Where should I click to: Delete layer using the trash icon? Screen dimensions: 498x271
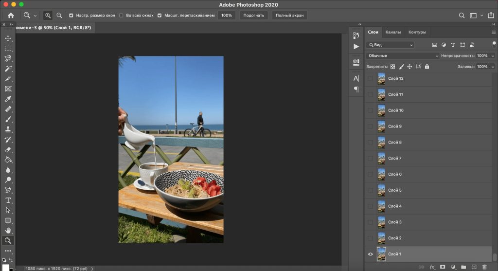484,267
